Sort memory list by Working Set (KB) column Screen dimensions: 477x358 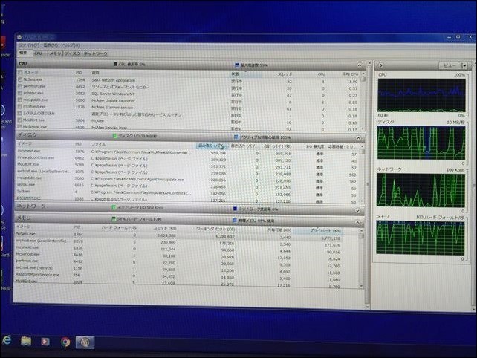pyautogui.click(x=215, y=229)
